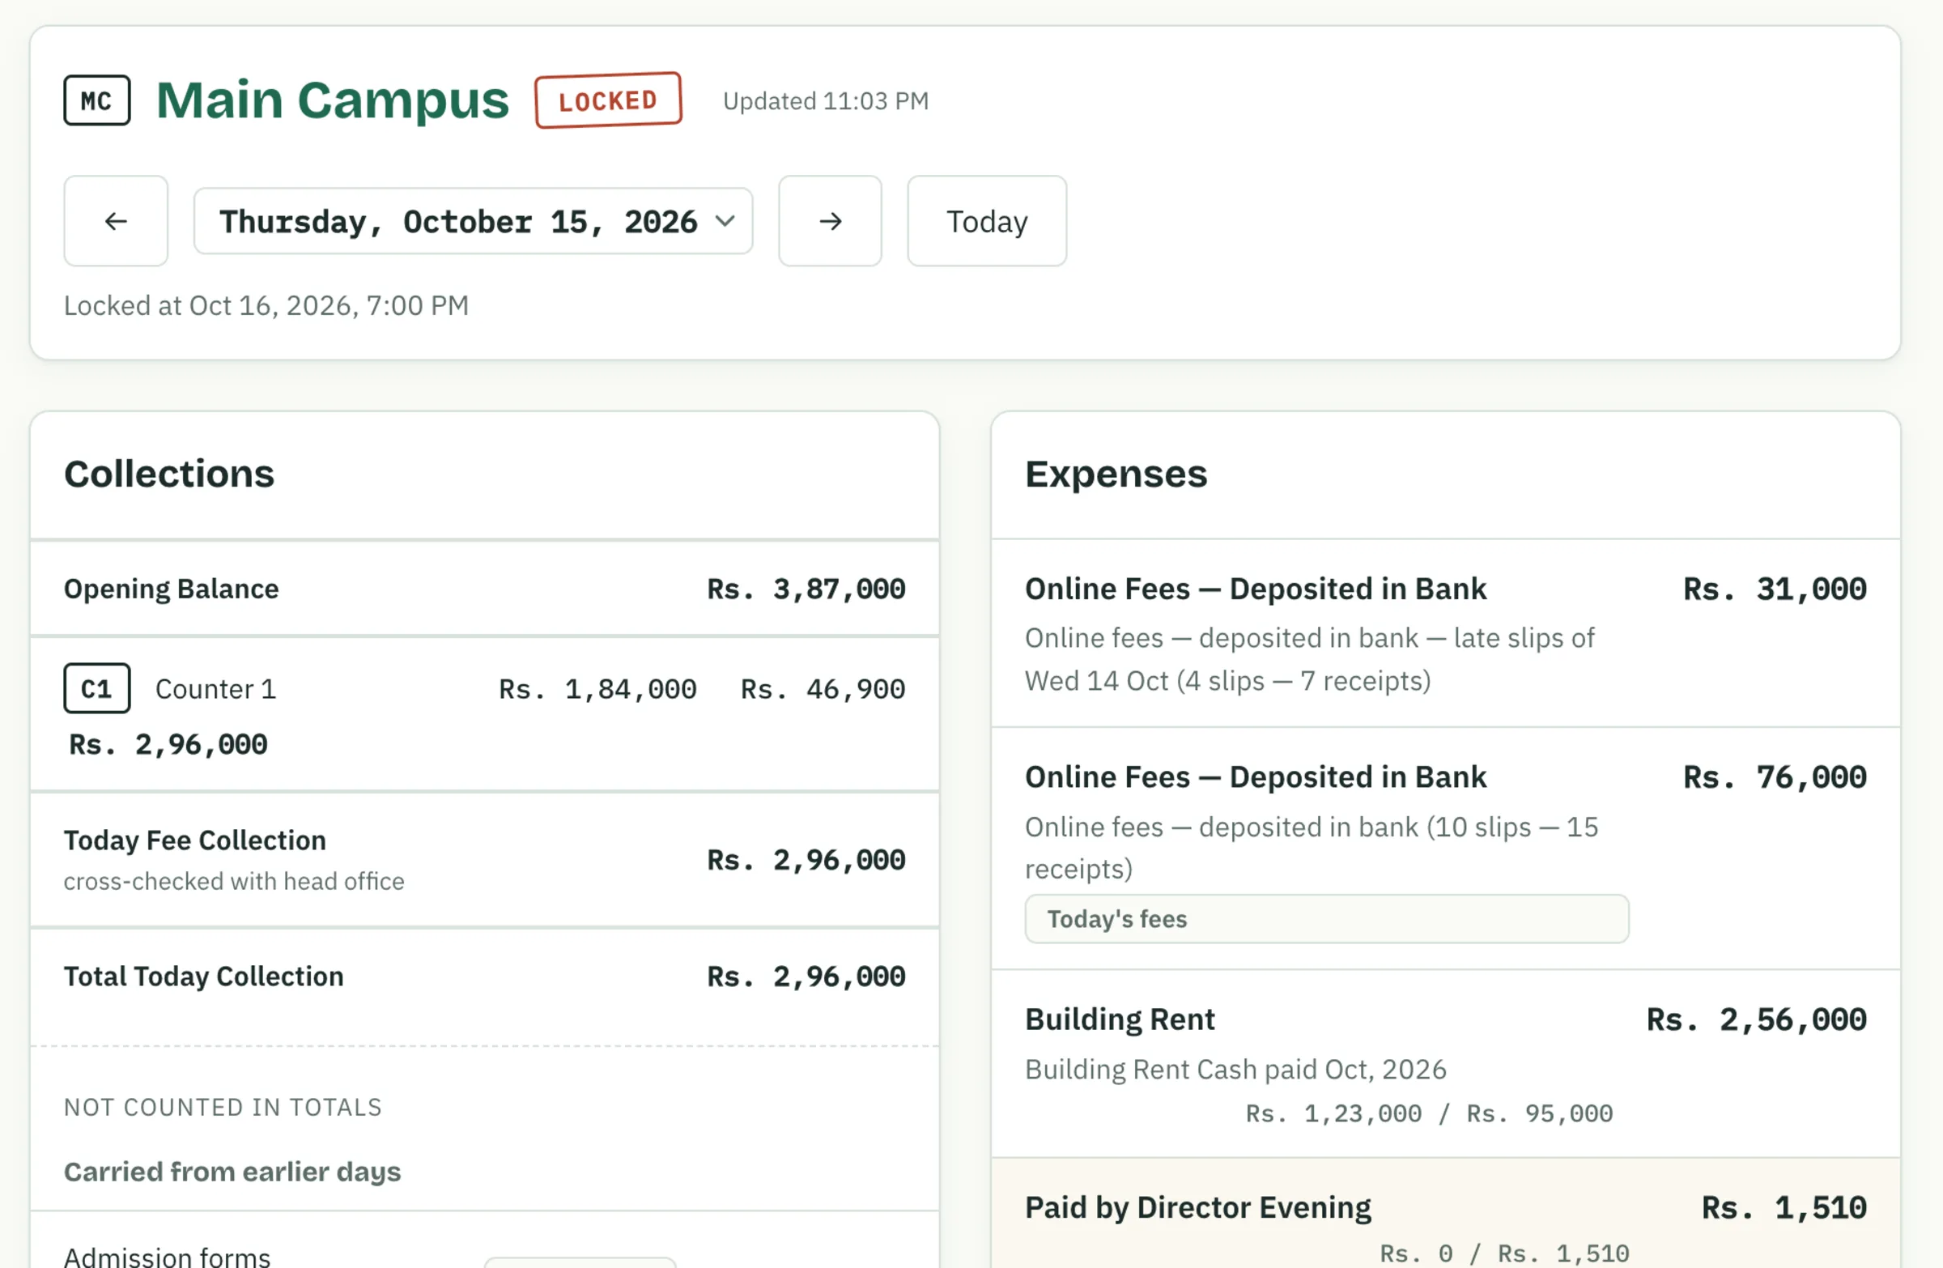The height and width of the screenshot is (1268, 1943).
Task: Click the Rs. 0 / Rs. 1,510 split
Action: click(x=1503, y=1253)
